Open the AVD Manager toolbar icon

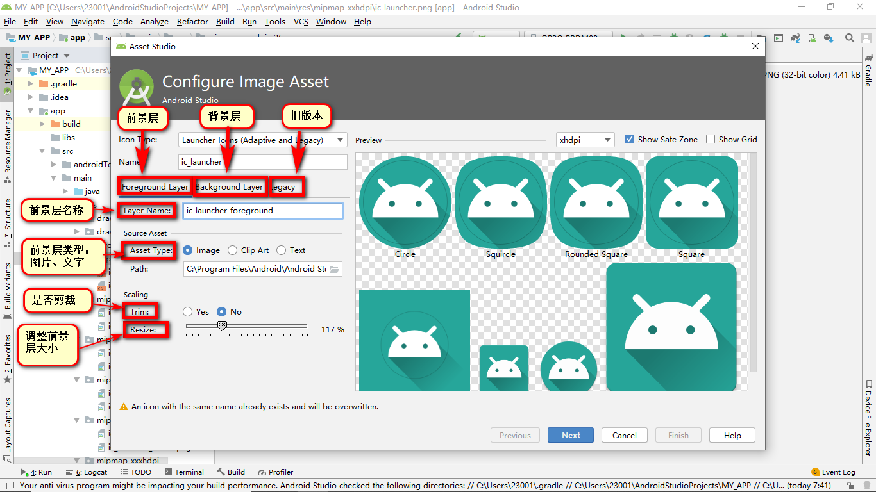(x=812, y=38)
